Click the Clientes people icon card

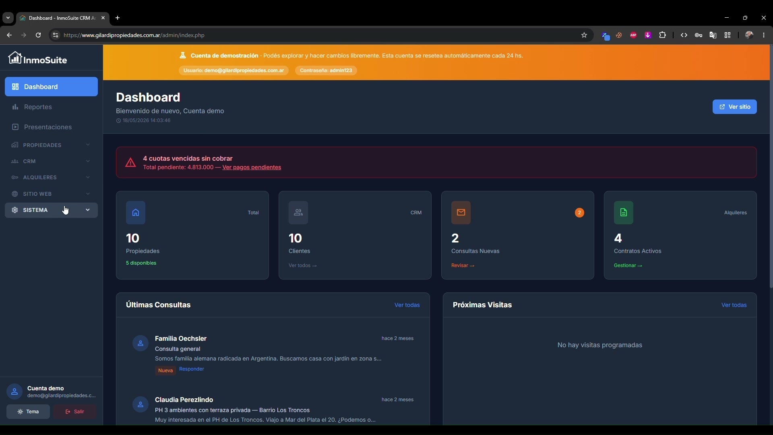(298, 212)
